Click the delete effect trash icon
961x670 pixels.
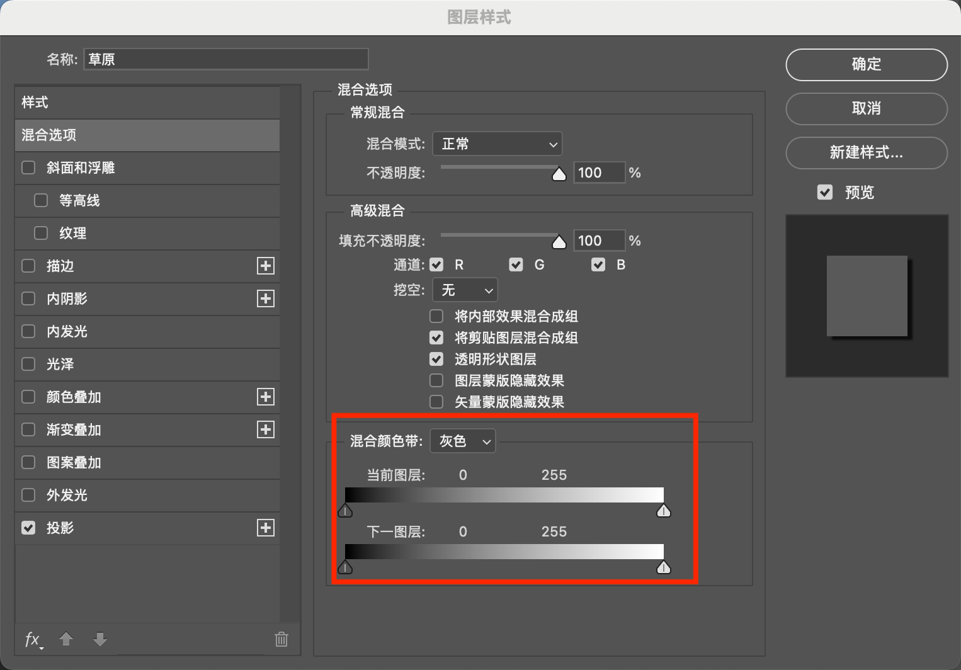(x=281, y=640)
